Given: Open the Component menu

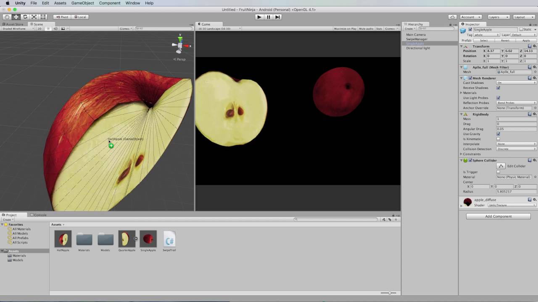Looking at the screenshot, I should pos(109,3).
